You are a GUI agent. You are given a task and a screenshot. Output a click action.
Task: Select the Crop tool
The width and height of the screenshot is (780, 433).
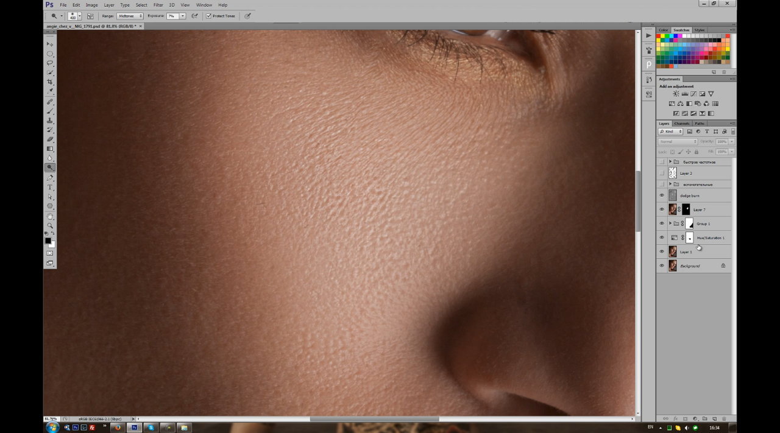(x=50, y=82)
